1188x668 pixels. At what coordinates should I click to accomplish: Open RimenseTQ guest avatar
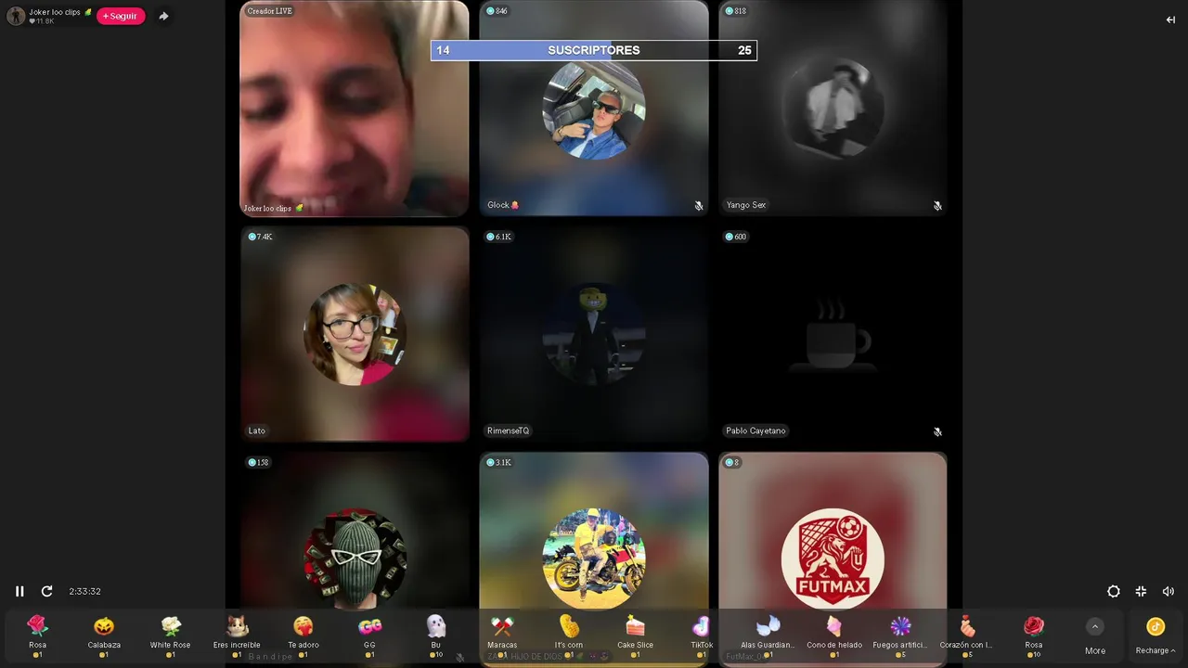(x=594, y=335)
